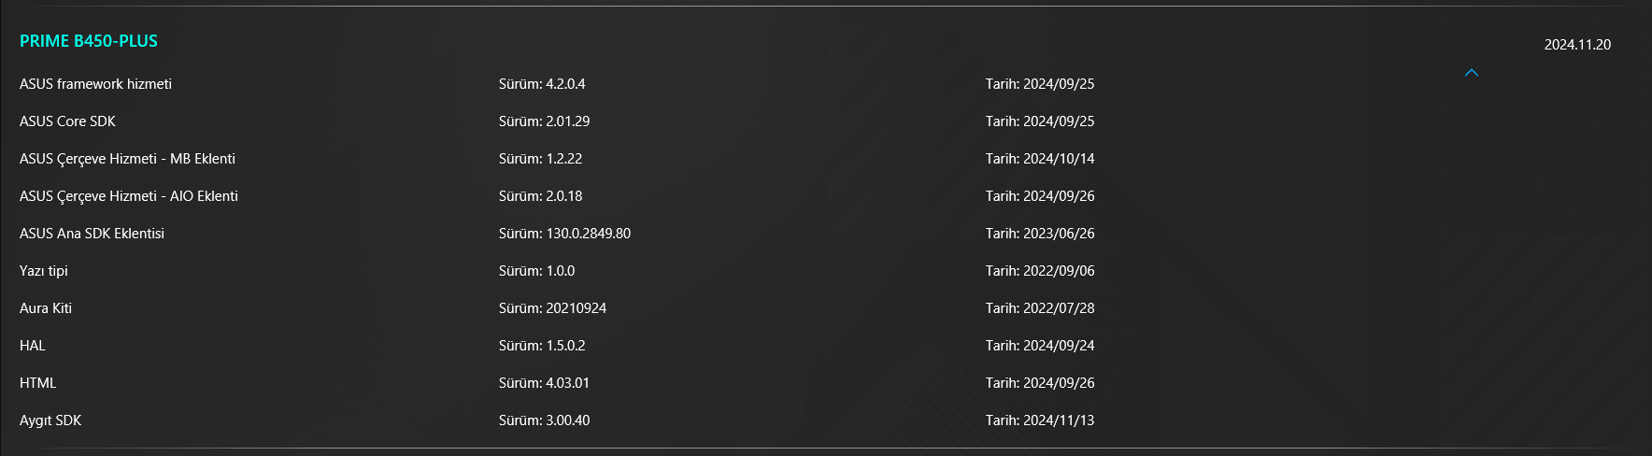The height and width of the screenshot is (456, 1652).
Task: Click the Tarih: 2024/11/13 date text
Action: (x=1040, y=420)
